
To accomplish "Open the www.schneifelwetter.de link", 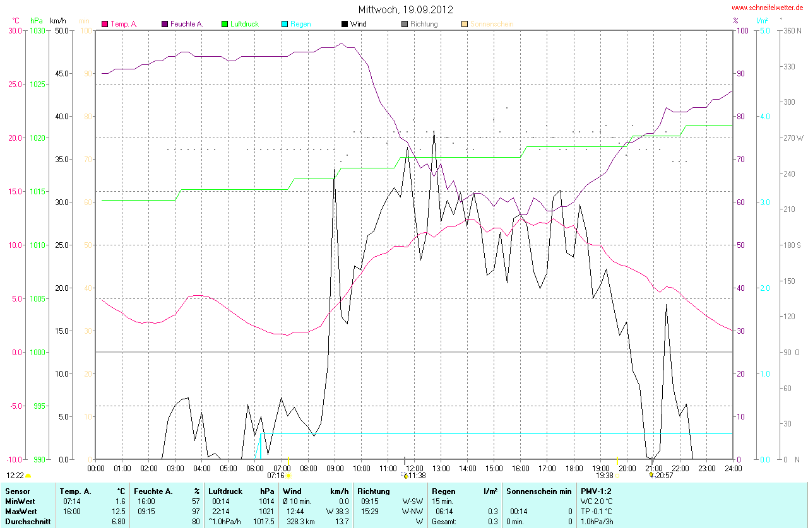I will (x=767, y=8).
